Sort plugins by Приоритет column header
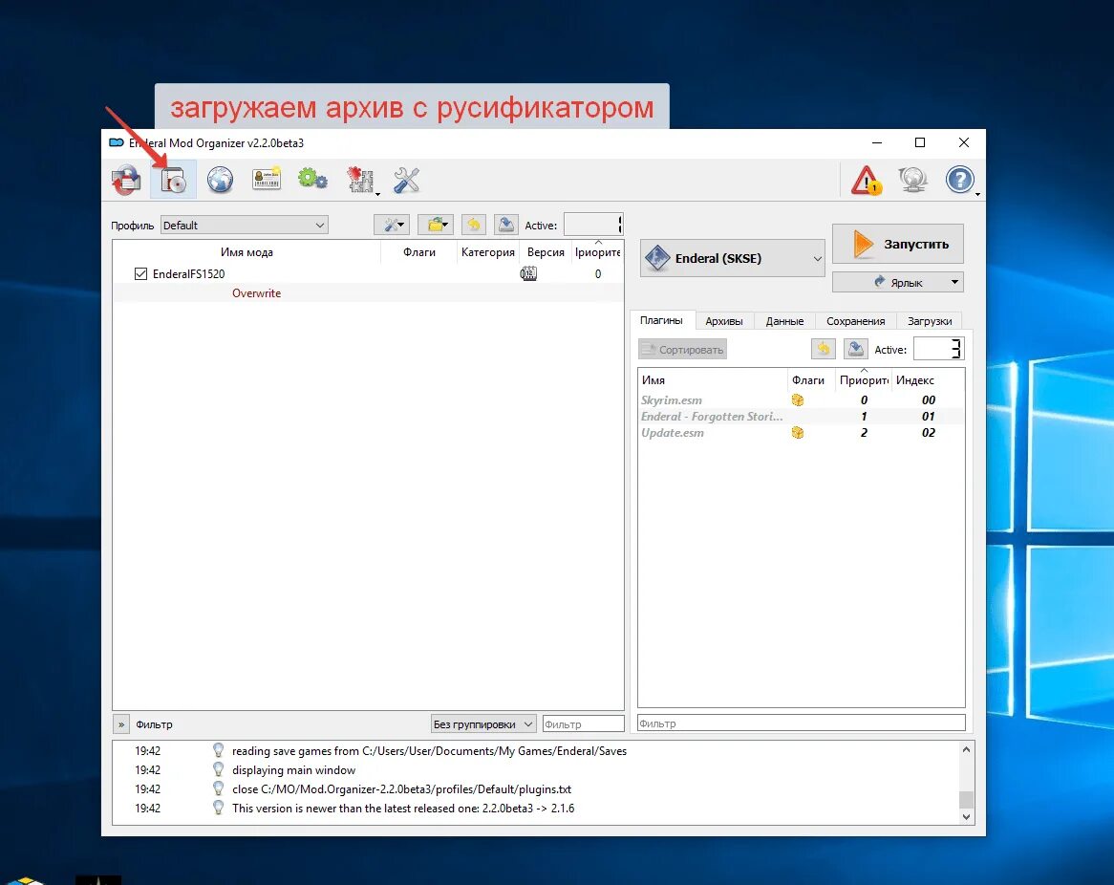The width and height of the screenshot is (1114, 885). [864, 380]
